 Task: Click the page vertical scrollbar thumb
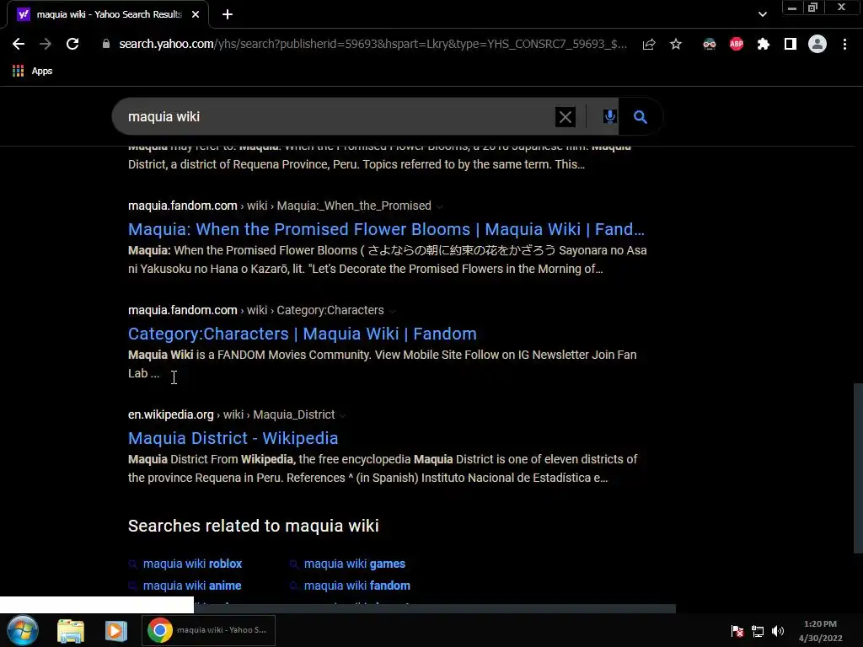(x=858, y=468)
